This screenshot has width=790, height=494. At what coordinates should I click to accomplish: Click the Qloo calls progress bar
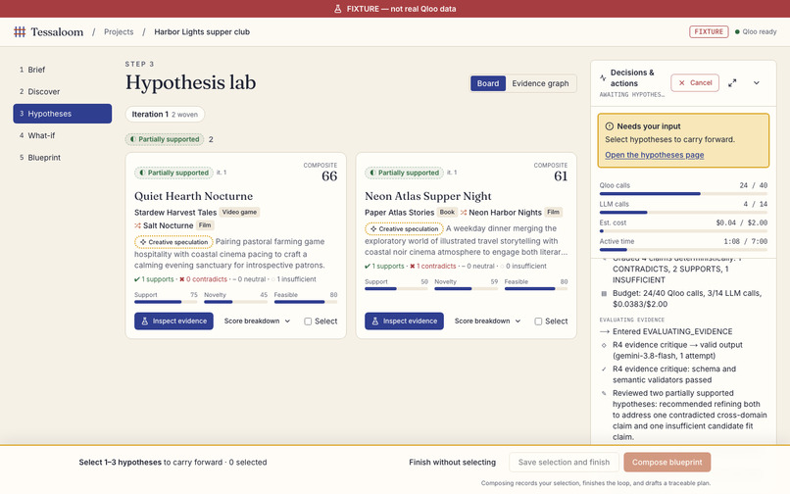(x=683, y=193)
